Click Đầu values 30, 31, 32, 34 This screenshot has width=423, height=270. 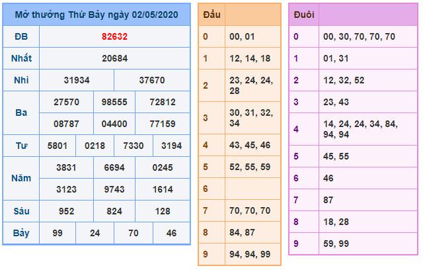251,118
